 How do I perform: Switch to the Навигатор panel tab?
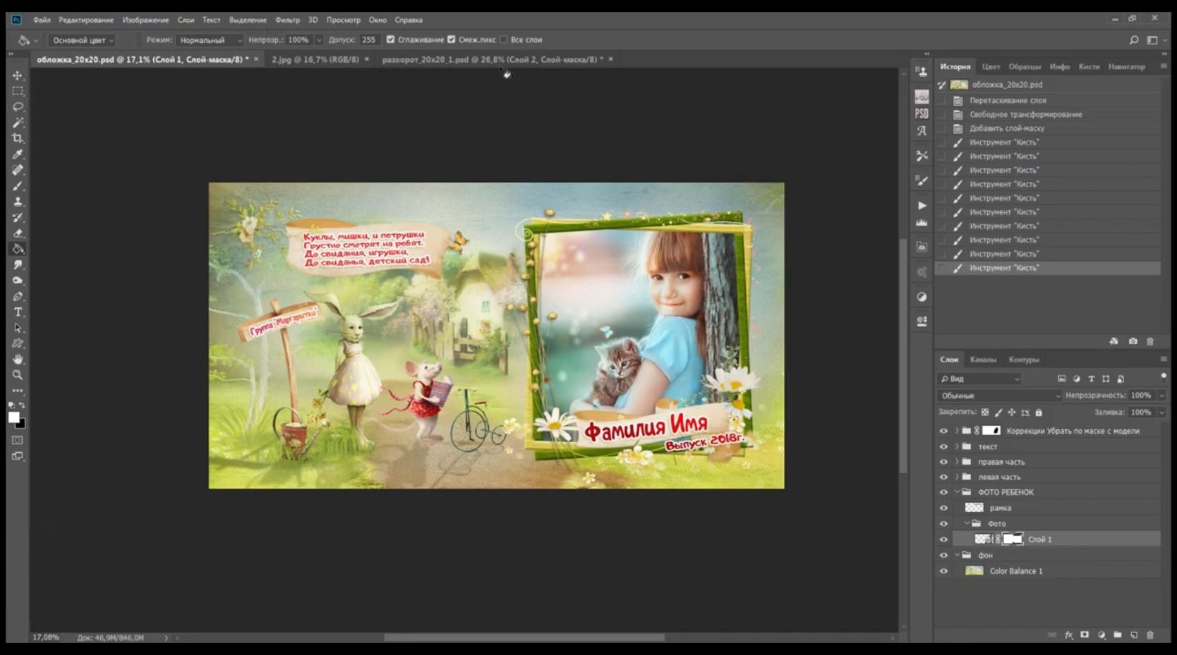click(1126, 67)
